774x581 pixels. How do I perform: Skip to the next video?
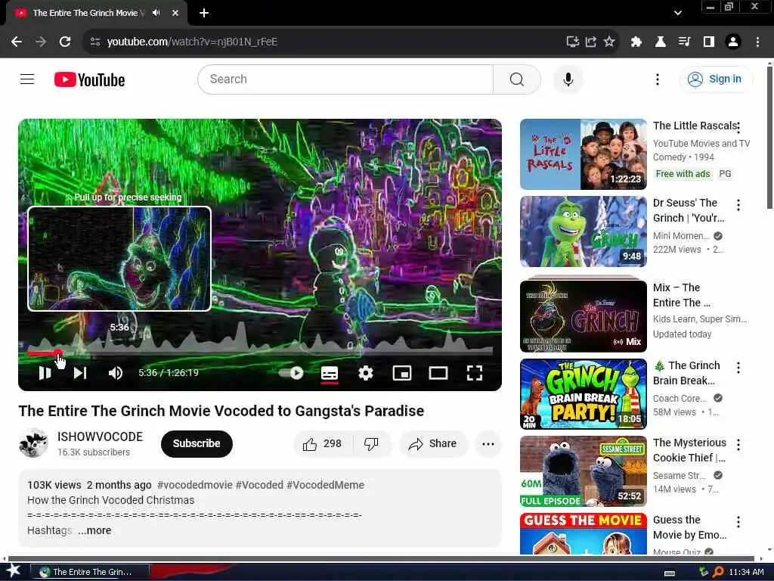(80, 372)
